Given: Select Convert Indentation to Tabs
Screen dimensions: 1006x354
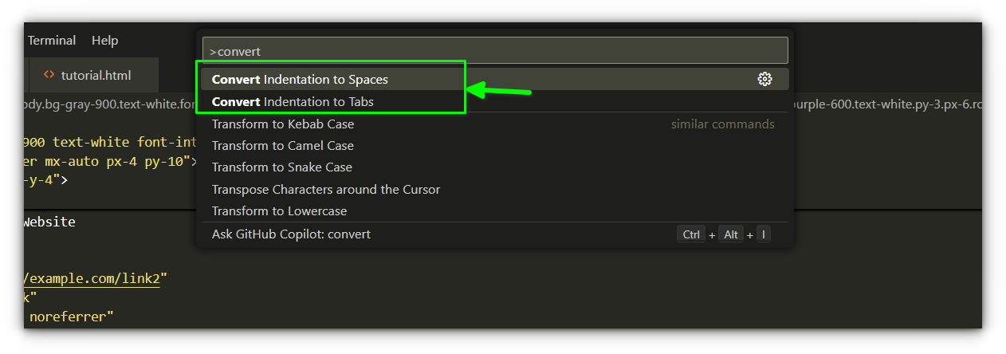Looking at the screenshot, I should click(x=293, y=101).
